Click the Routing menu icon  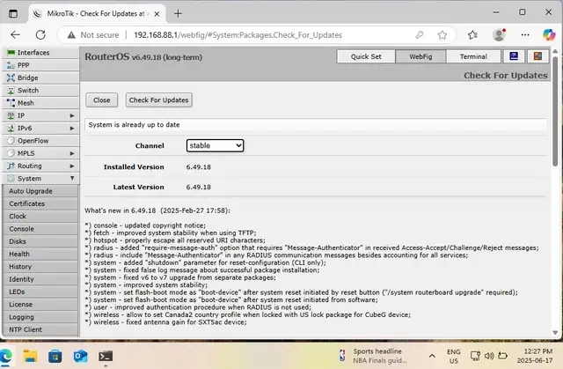[x=11, y=166]
